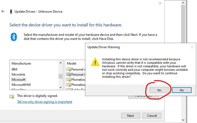Click the Bluetooth logo icon
This screenshot has height=123, width=197.
click(x=14, y=37)
